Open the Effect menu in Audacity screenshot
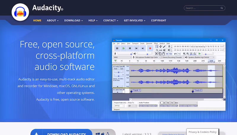Viewport: 237px width, 135px height. pyautogui.click(x=156, y=44)
